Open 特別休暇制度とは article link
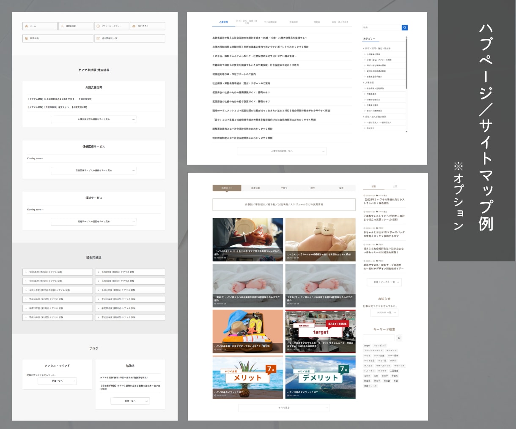Image resolution: width=516 pixels, height=429 pixels. (242, 138)
